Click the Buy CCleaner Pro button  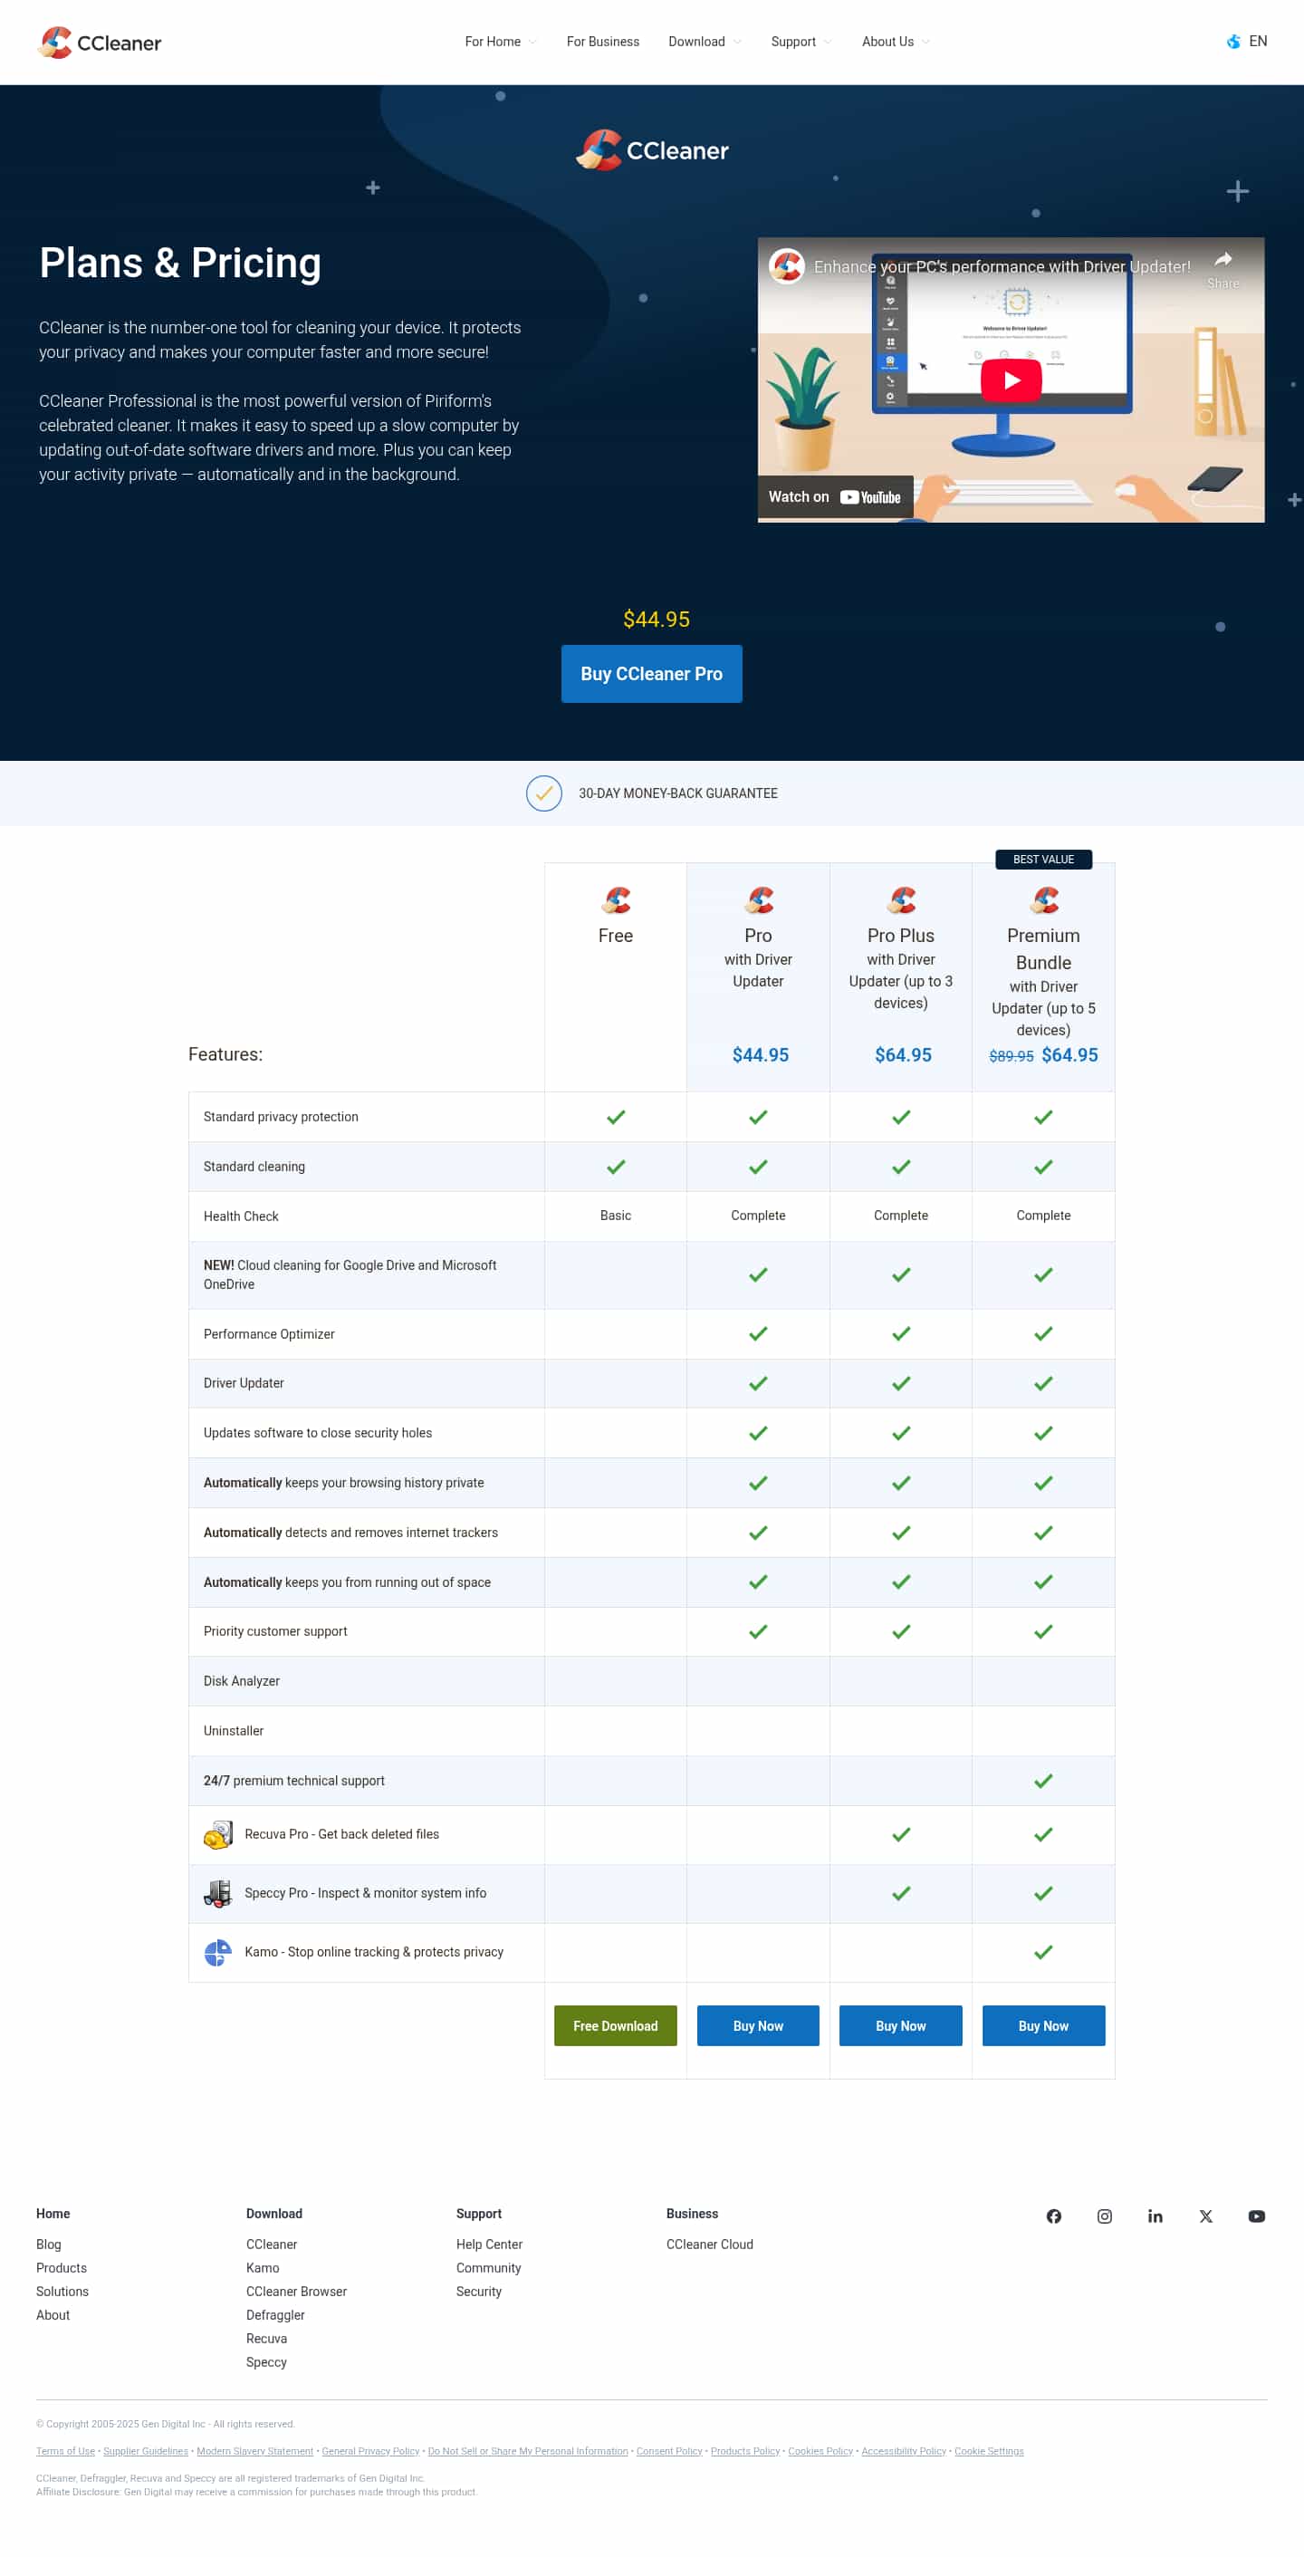coord(651,674)
